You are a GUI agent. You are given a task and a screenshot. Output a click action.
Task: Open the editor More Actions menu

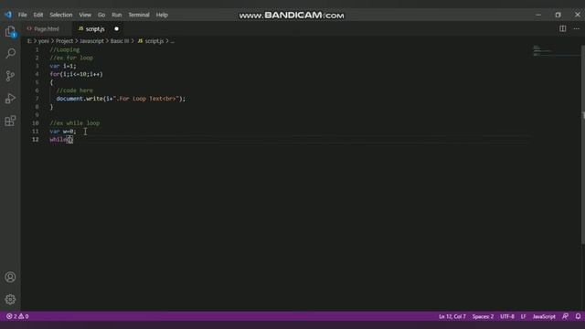(x=577, y=28)
